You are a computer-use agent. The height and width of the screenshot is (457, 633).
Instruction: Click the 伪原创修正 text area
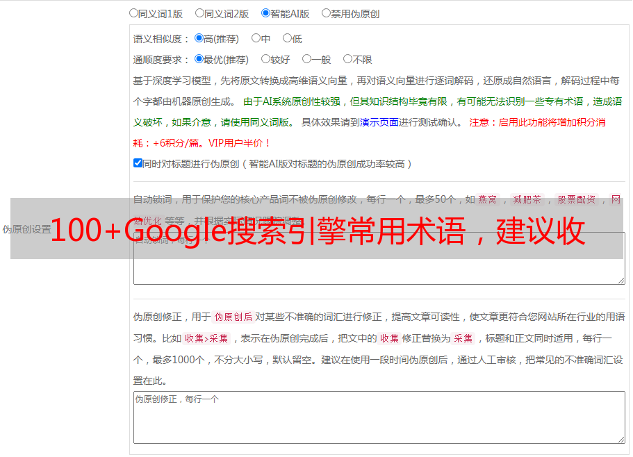(379, 417)
